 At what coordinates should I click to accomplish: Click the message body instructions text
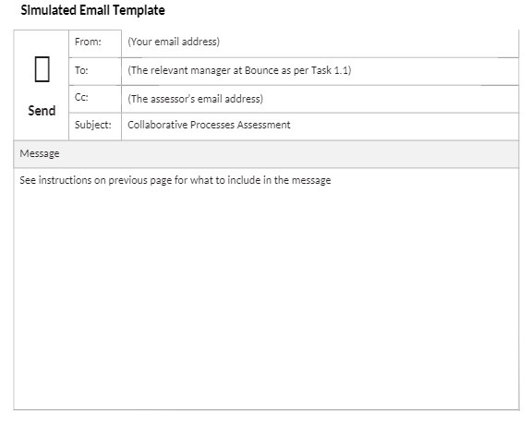click(x=175, y=180)
